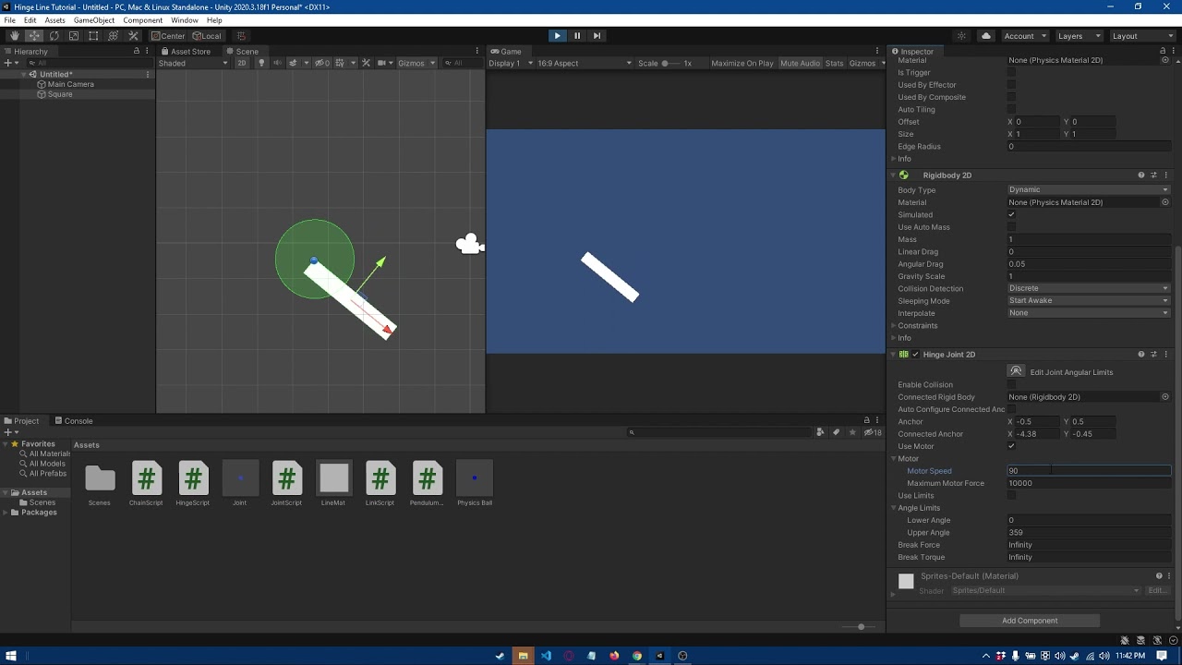The image size is (1182, 665).
Task: Toggle Used By Effector checkbox
Action: 1011,85
